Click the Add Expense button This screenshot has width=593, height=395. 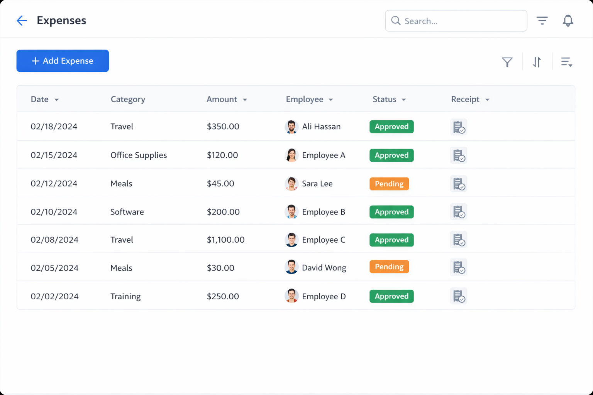point(63,61)
